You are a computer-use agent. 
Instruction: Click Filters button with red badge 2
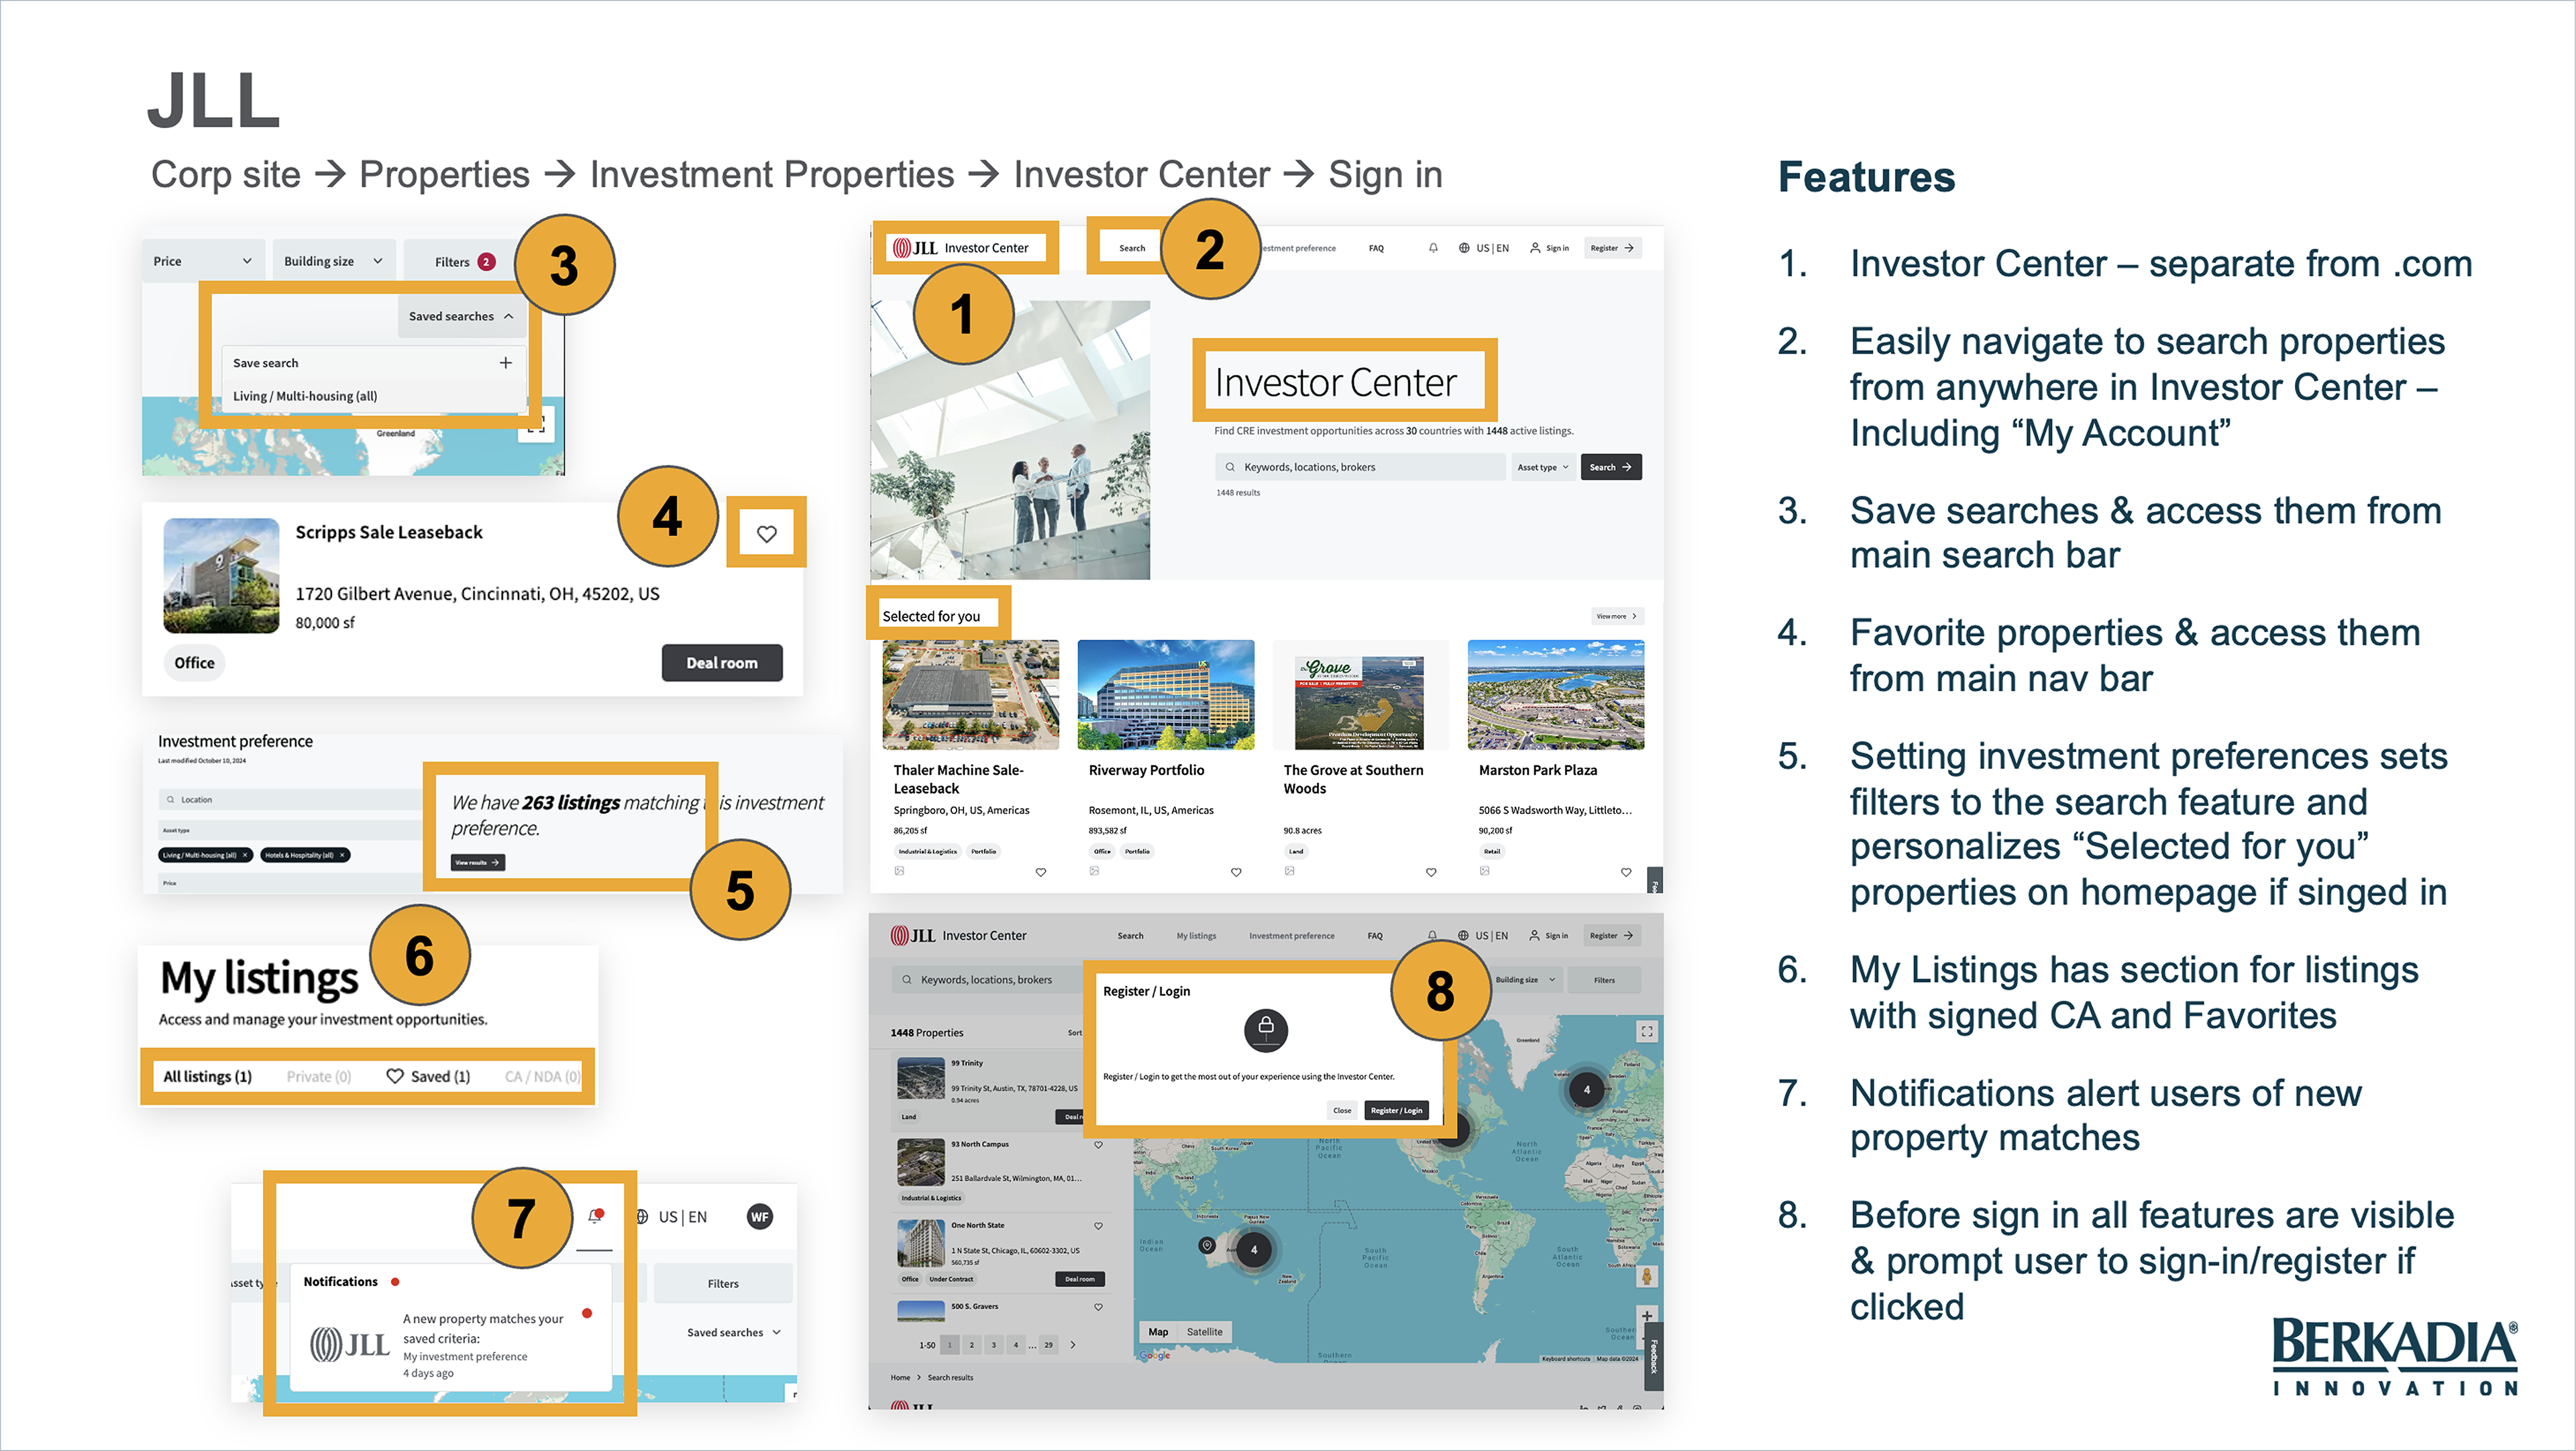coord(464,262)
